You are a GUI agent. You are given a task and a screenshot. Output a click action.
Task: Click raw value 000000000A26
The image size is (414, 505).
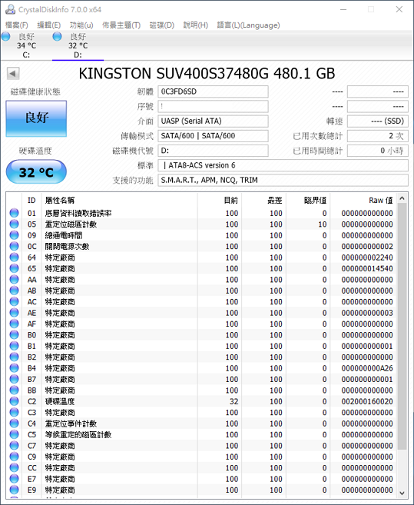367,368
